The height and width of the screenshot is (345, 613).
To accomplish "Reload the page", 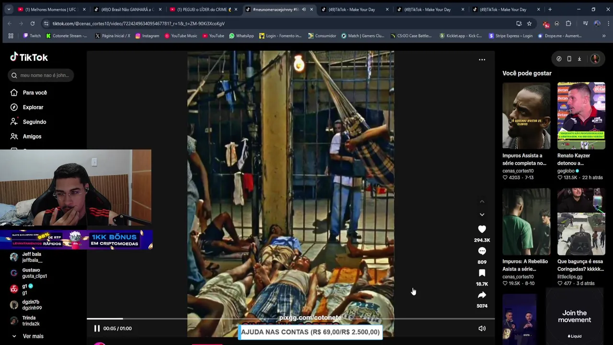I will click(33, 23).
